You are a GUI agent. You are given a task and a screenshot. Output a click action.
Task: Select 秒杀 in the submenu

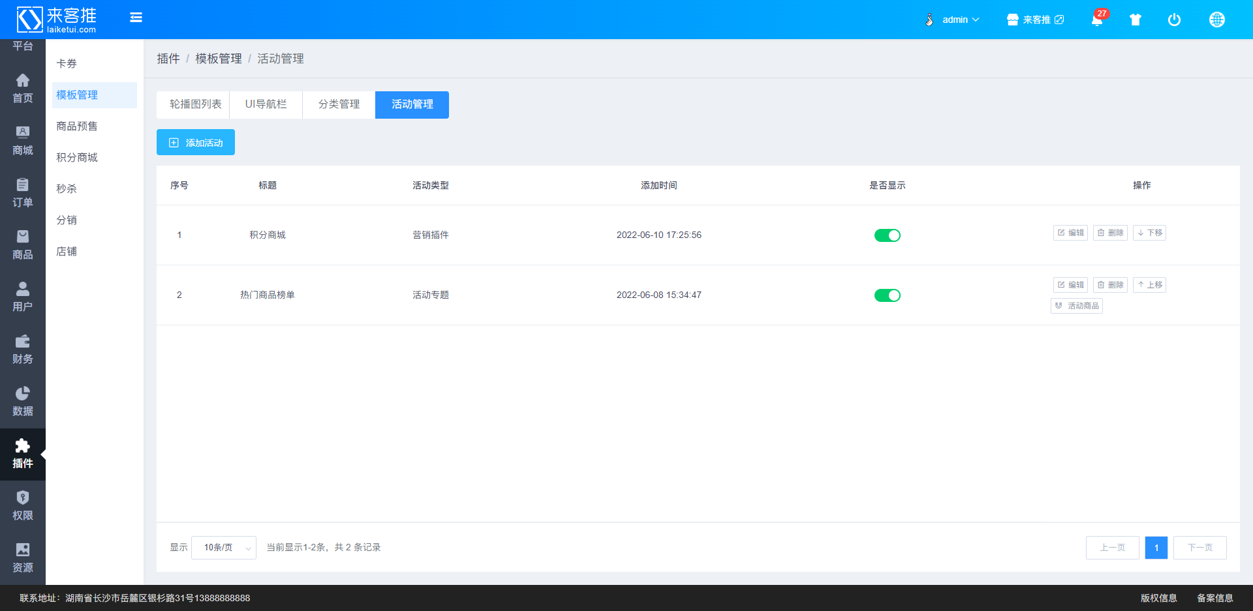pyautogui.click(x=95, y=189)
